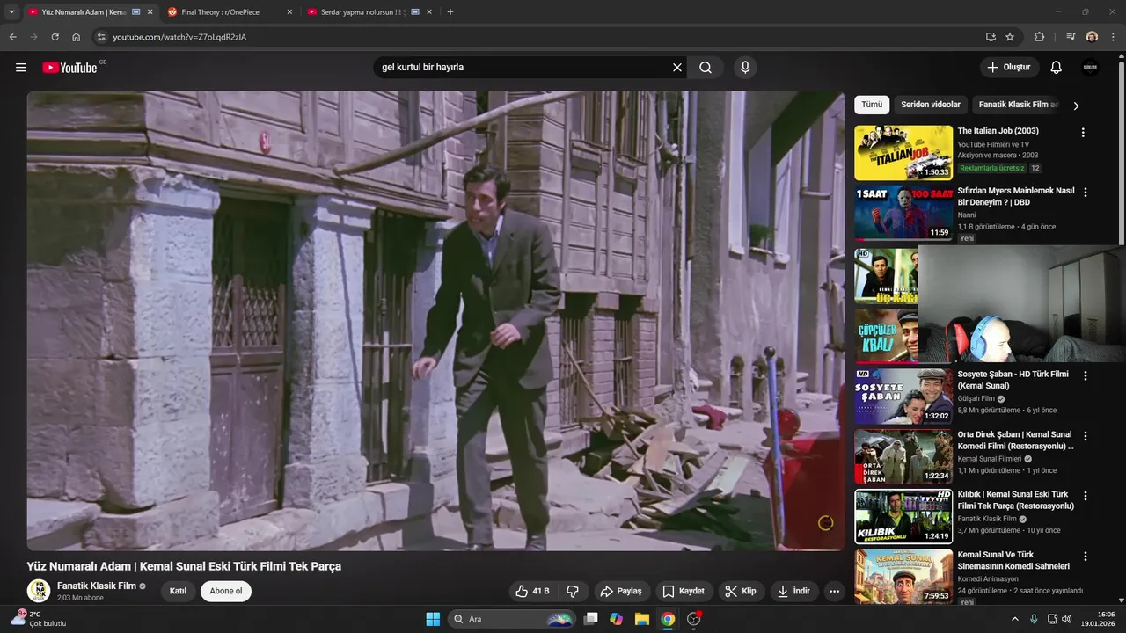Download the video with İndir
This screenshot has width=1126, height=633.
(793, 591)
